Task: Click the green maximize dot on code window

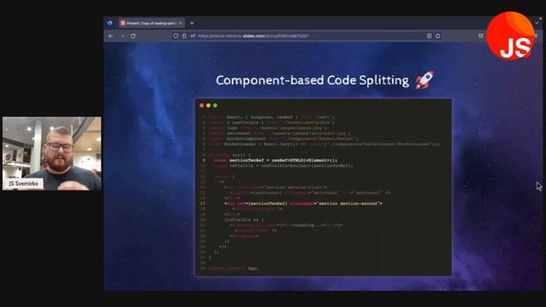Action: 215,106
